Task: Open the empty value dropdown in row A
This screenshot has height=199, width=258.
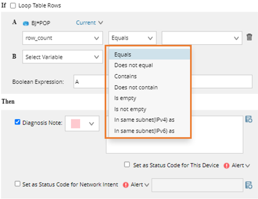Action: pyautogui.click(x=202, y=38)
